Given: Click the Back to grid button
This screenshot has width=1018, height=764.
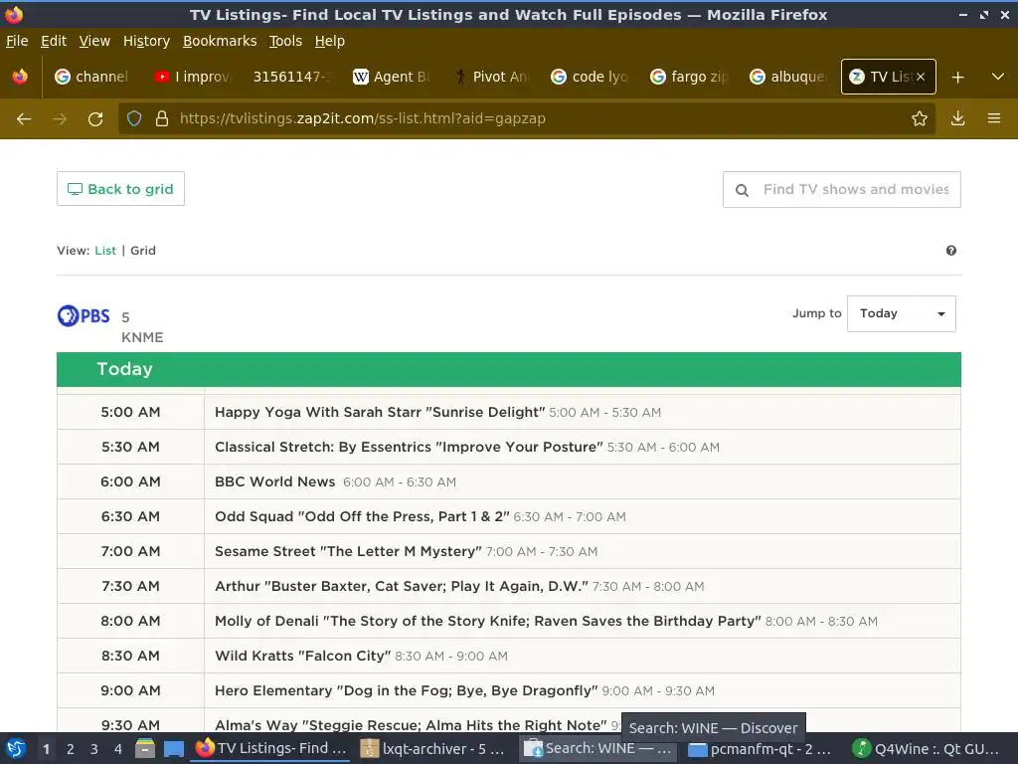Looking at the screenshot, I should tap(120, 189).
